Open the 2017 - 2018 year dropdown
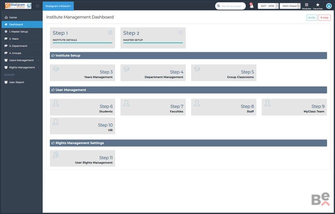 tap(268, 6)
